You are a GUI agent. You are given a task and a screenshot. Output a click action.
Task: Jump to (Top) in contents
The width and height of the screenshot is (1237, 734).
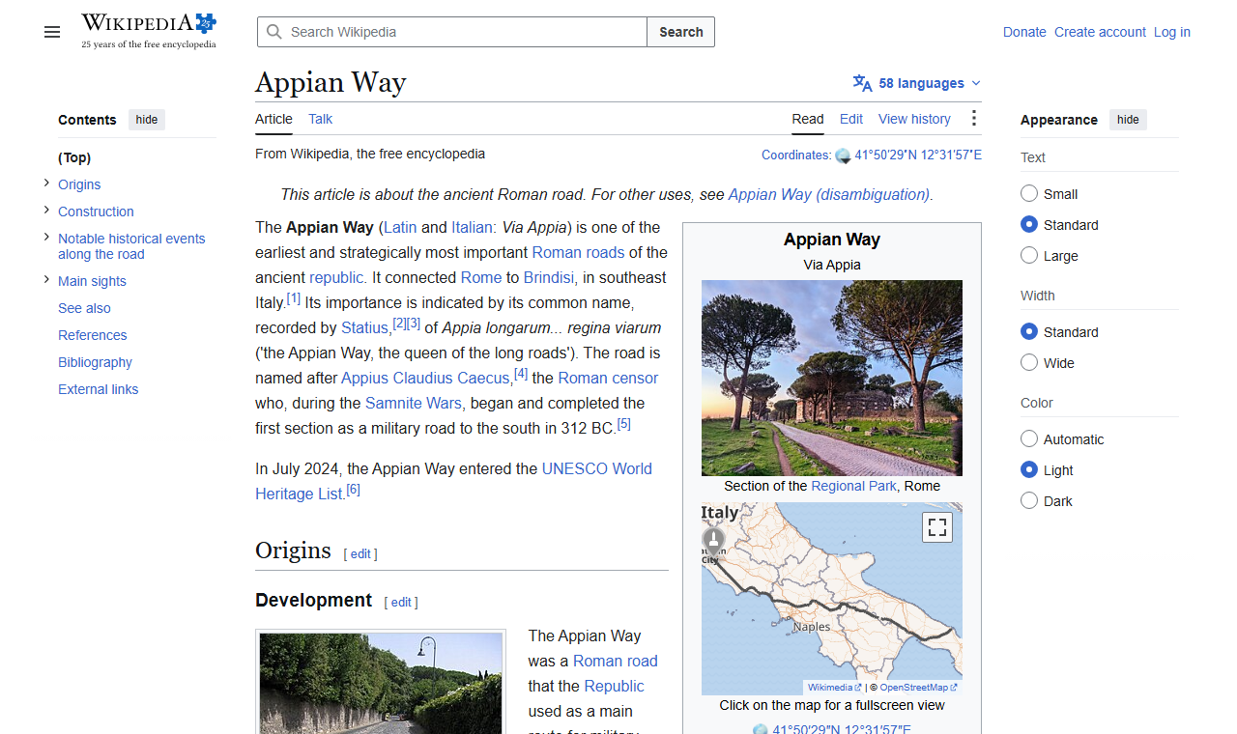pyautogui.click(x=74, y=157)
